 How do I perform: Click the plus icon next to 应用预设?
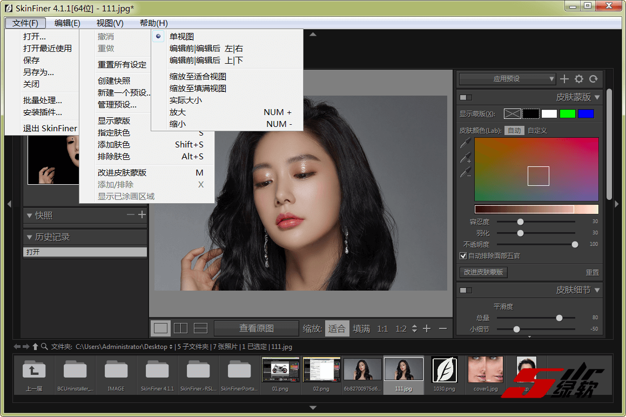564,79
